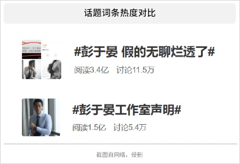Click the 阅读3.4亿 read count
Screen dimensions: 240x164
(x=91, y=70)
